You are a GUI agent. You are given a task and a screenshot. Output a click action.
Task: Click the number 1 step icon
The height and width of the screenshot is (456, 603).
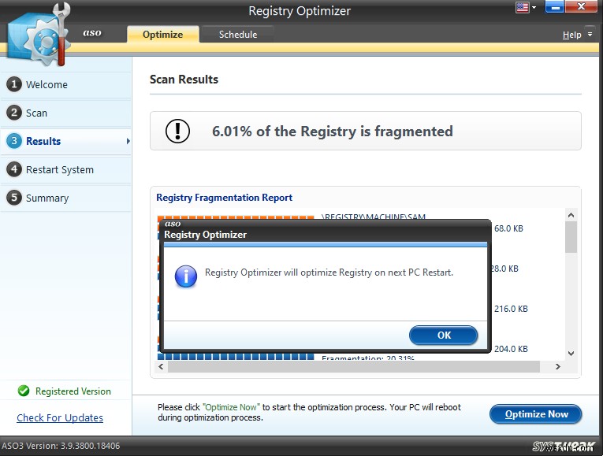click(14, 84)
